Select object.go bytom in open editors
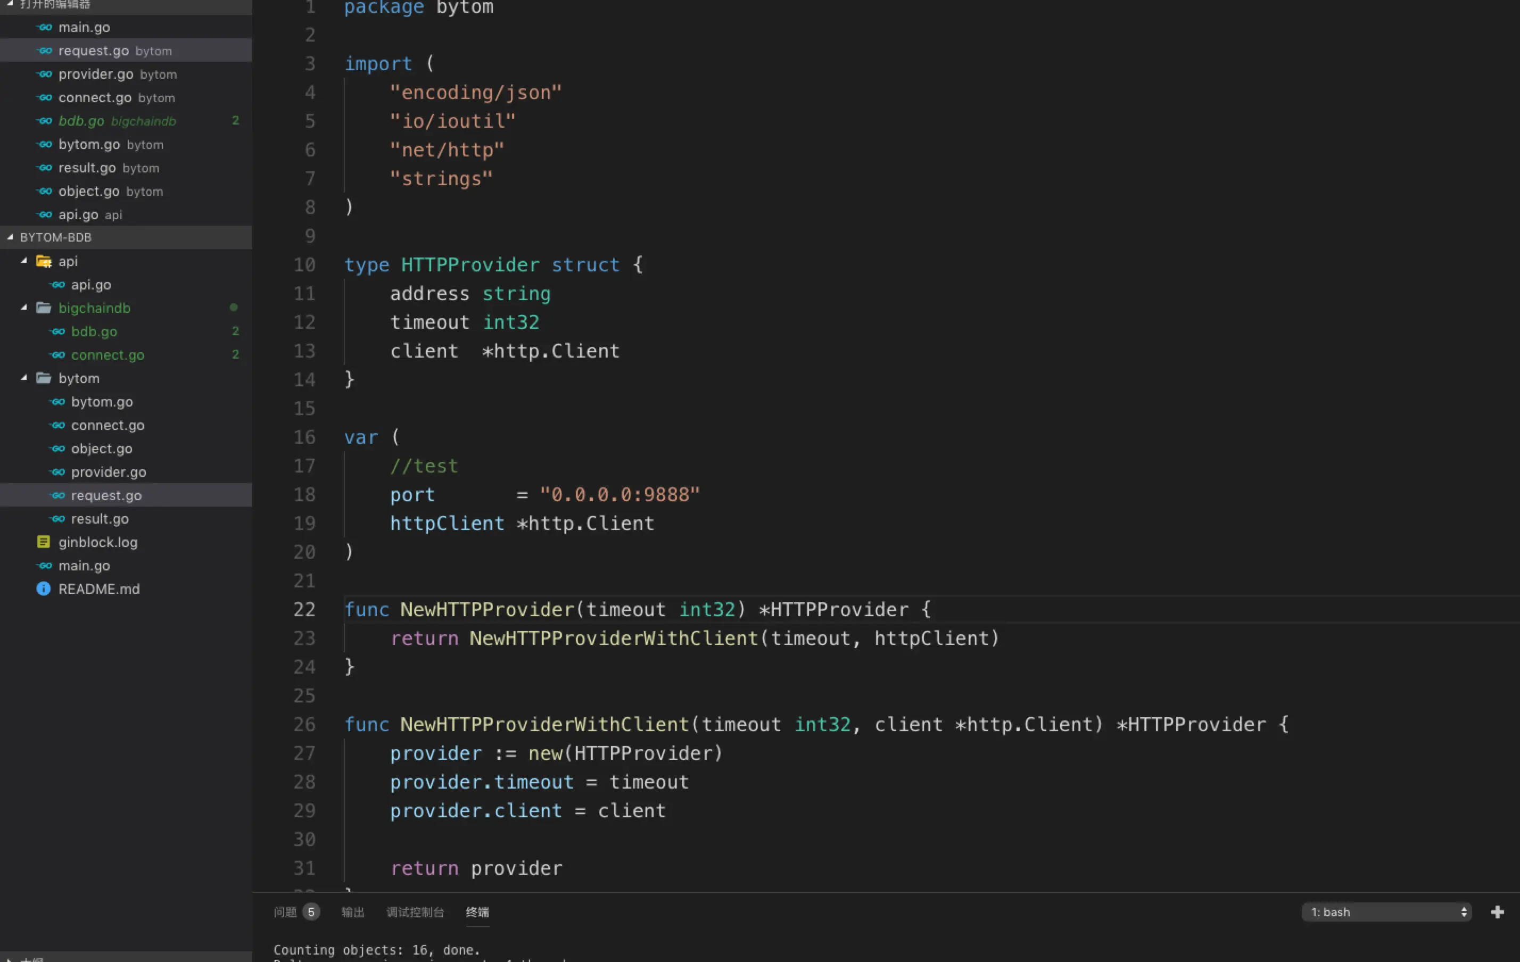This screenshot has height=962, width=1520. pos(111,191)
